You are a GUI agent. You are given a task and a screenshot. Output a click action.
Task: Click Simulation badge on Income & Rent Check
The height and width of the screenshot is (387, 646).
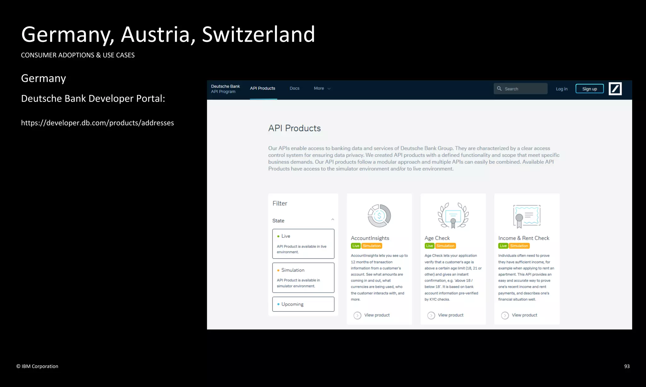coord(519,246)
